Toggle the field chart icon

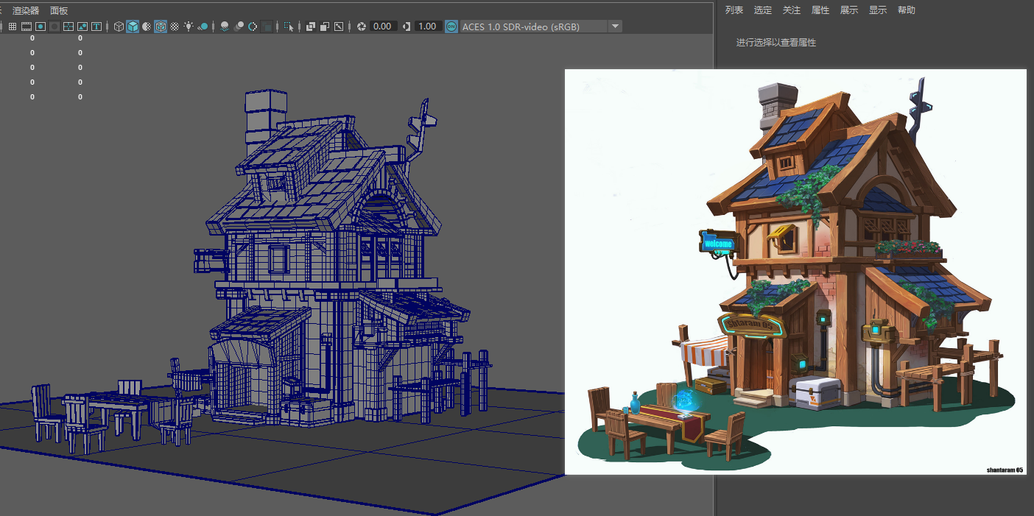(x=68, y=26)
